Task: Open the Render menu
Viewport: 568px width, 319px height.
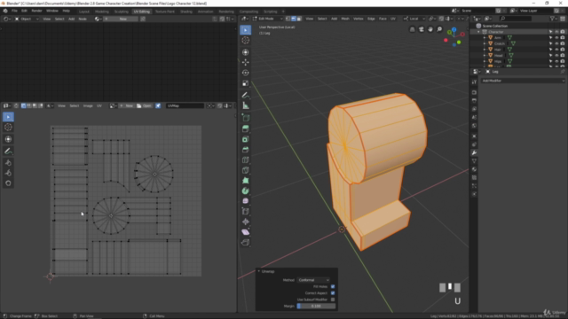Action: [x=36, y=11]
